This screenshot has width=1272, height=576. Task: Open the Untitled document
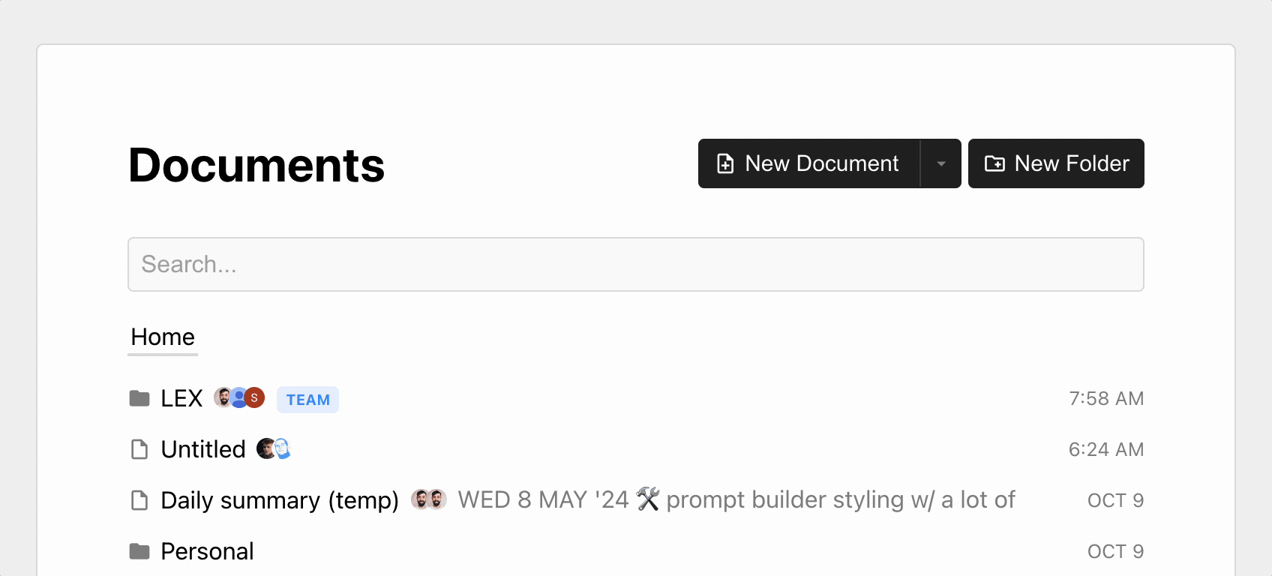click(203, 449)
